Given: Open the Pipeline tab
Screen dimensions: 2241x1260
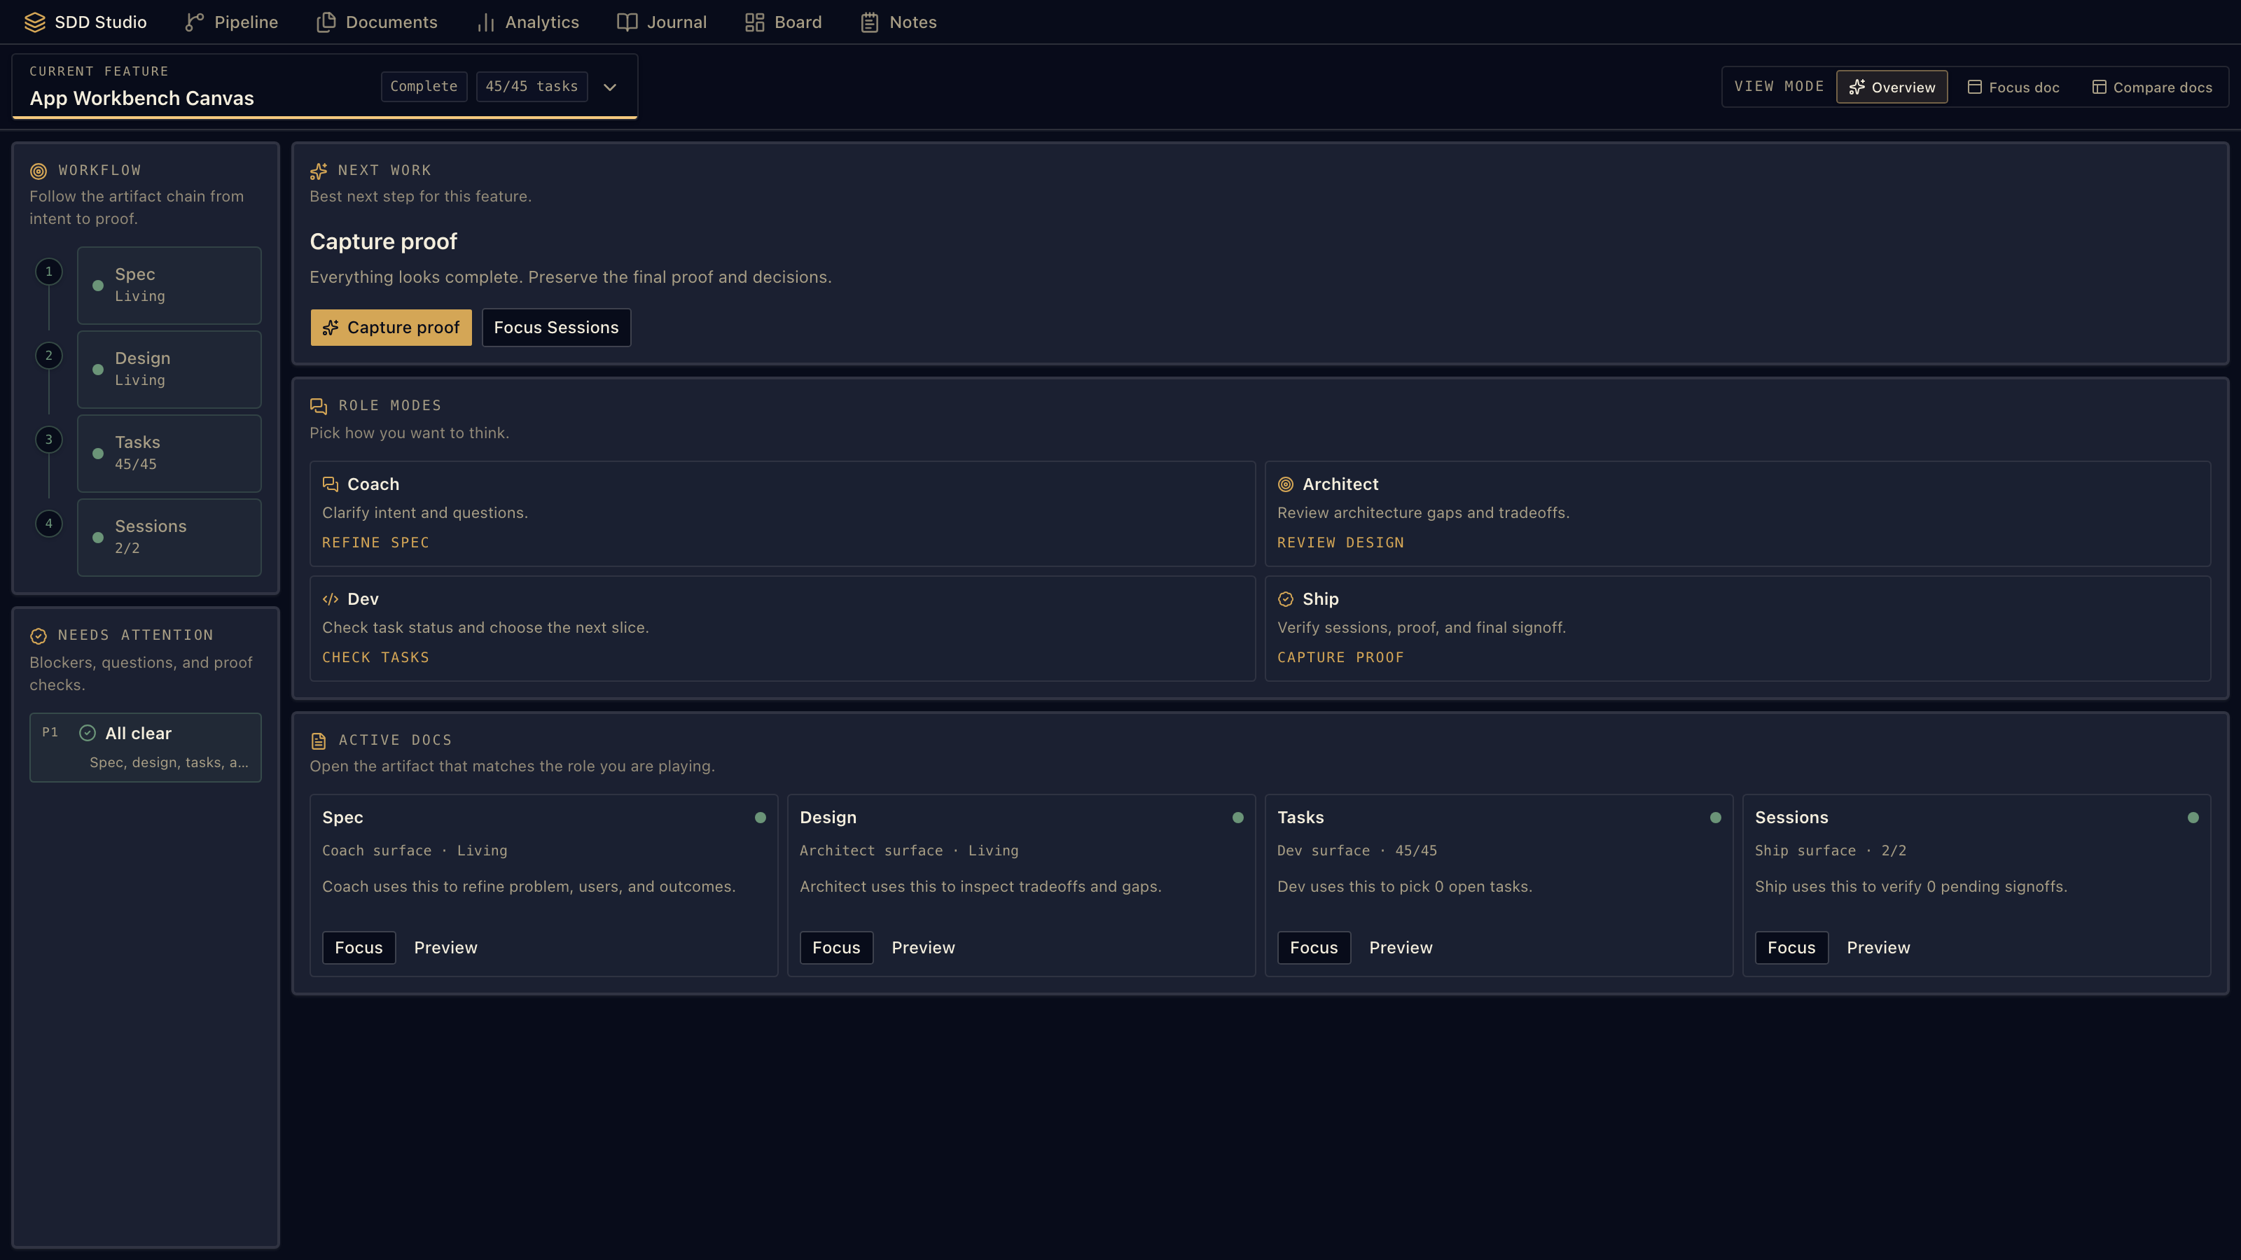Looking at the screenshot, I should click(231, 22).
